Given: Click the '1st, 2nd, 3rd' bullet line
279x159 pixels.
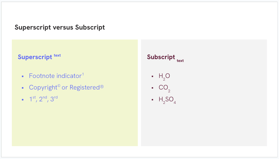Looking at the screenshot, I should coord(43,99).
